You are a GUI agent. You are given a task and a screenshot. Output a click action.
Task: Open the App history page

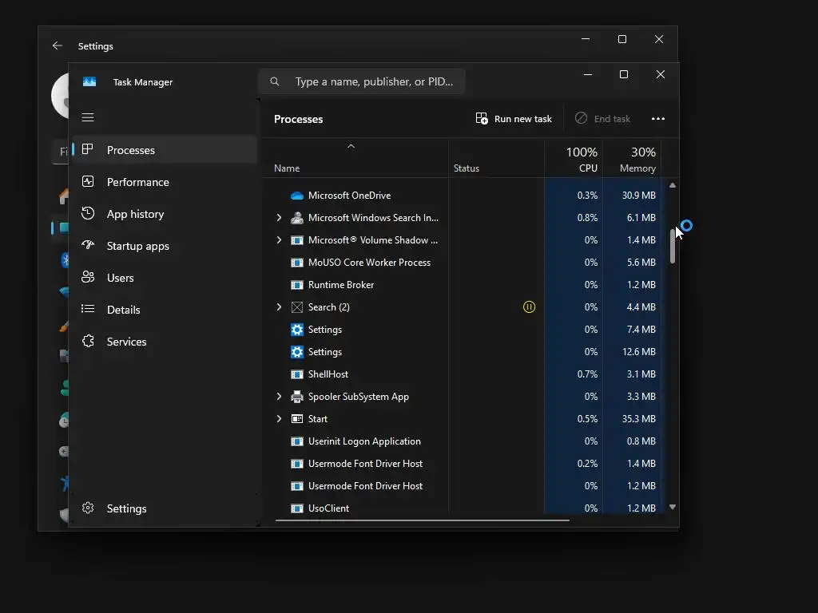(x=165, y=214)
